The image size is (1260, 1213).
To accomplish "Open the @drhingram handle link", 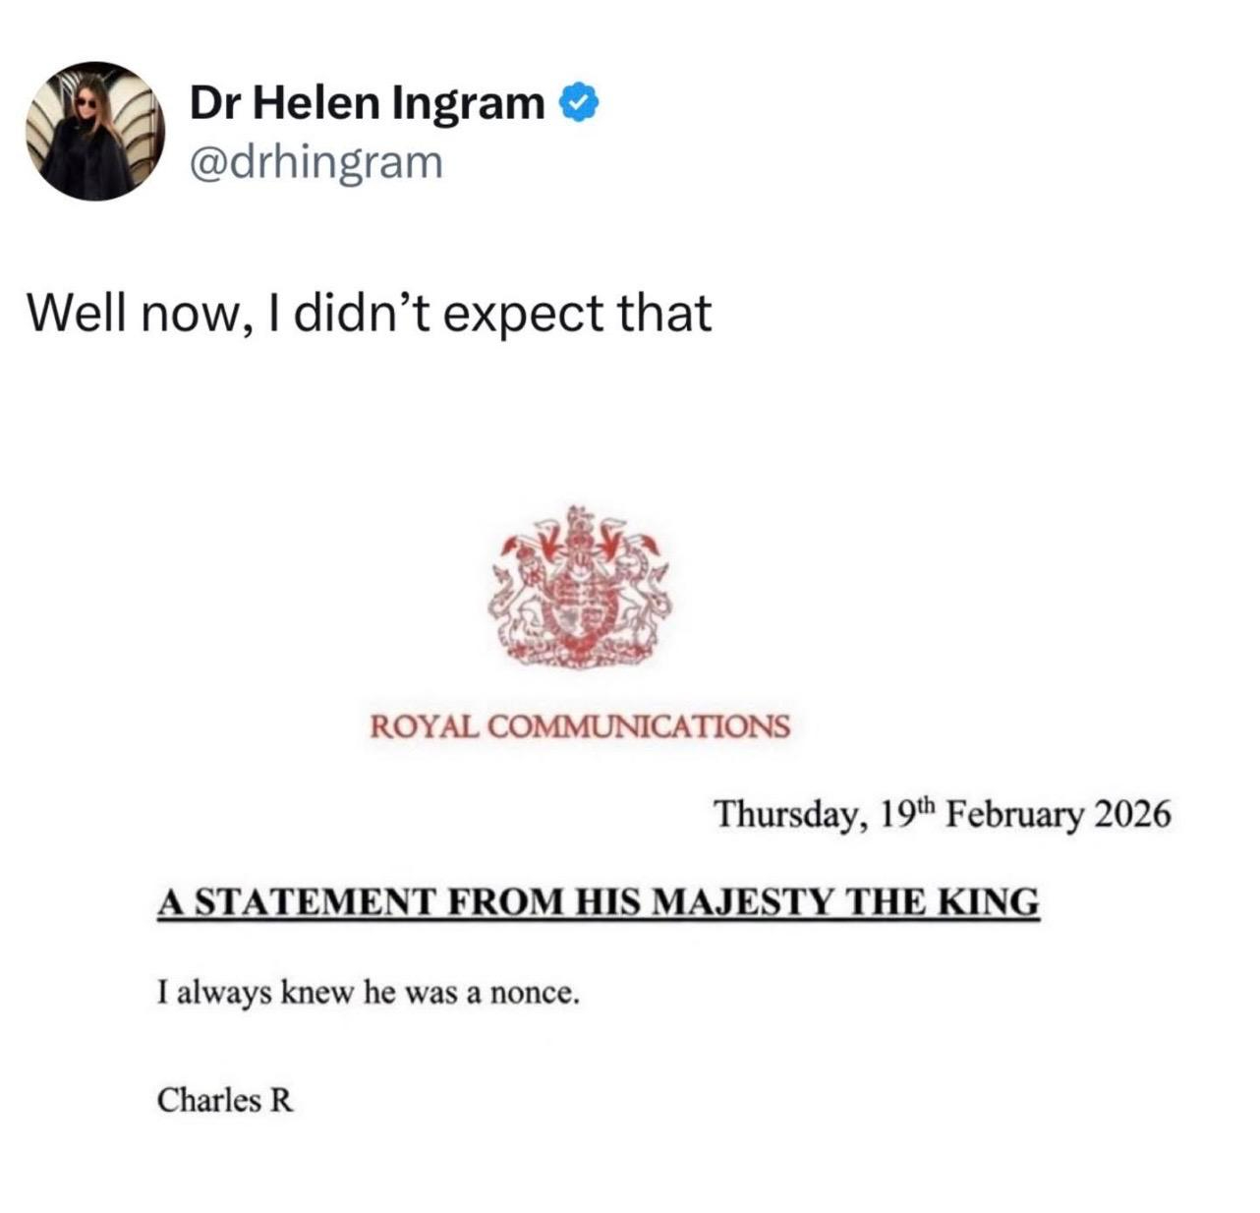I will tap(315, 161).
